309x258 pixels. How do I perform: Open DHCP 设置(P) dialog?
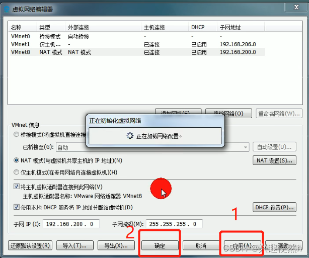pyautogui.click(x=274, y=207)
